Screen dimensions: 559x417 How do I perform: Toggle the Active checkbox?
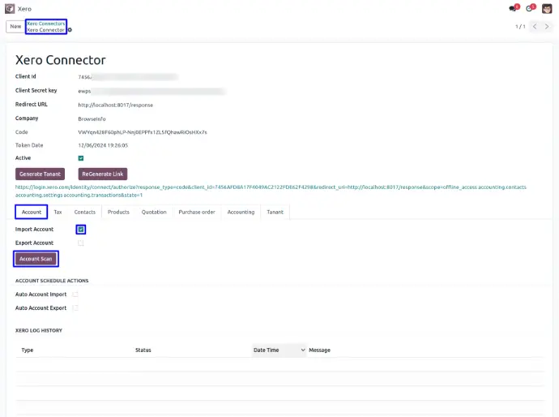[81, 158]
